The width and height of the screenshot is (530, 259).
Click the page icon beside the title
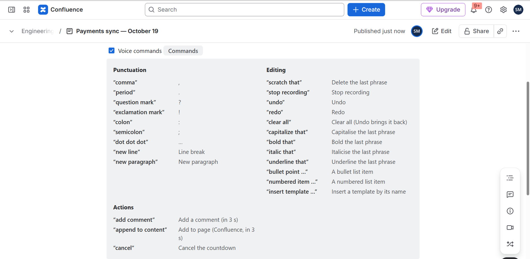69,31
